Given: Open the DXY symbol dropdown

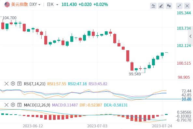Looking at the screenshot, I should point(35,5).
